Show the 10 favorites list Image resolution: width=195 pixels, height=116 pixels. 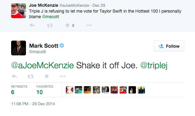(x=45, y=90)
